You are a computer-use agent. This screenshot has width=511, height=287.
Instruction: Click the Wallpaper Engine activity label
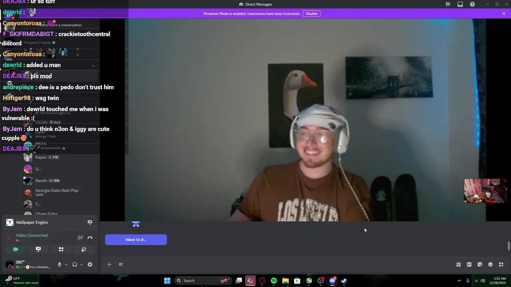click(32, 222)
